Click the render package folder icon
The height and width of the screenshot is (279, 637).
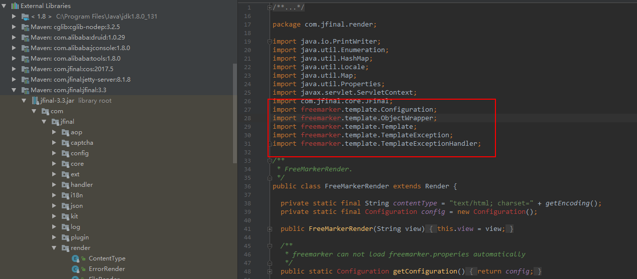pyautogui.click(x=65, y=248)
